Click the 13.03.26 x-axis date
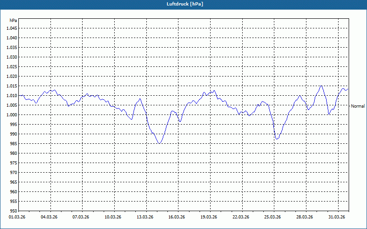This screenshot has width=367, height=229. point(145,217)
